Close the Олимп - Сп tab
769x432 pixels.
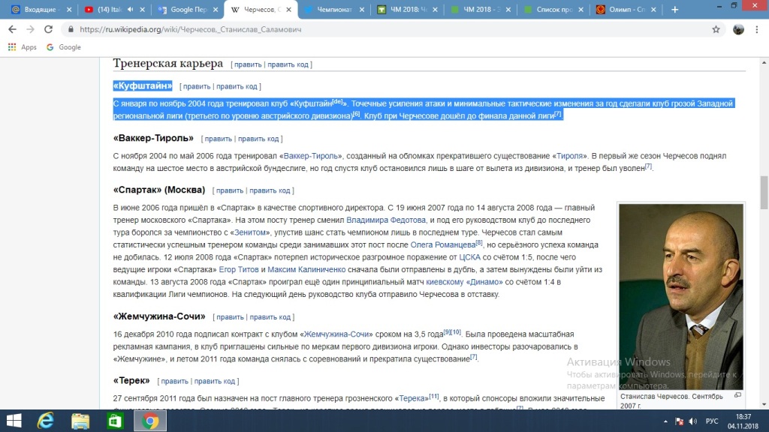pos(653,9)
